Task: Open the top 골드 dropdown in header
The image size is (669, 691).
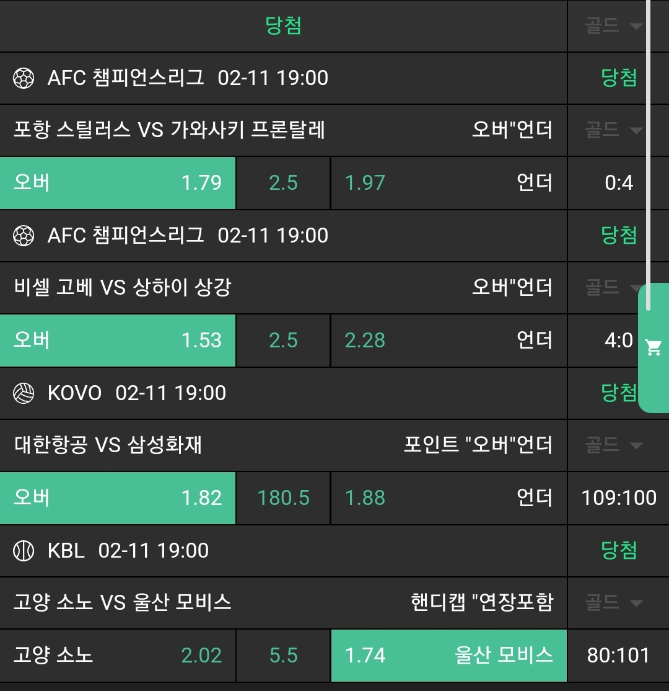Action: [613, 26]
